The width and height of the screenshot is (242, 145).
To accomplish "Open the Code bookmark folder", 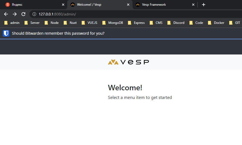I will 196,23.
